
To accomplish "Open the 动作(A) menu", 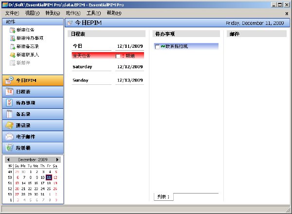I will click(x=73, y=13).
